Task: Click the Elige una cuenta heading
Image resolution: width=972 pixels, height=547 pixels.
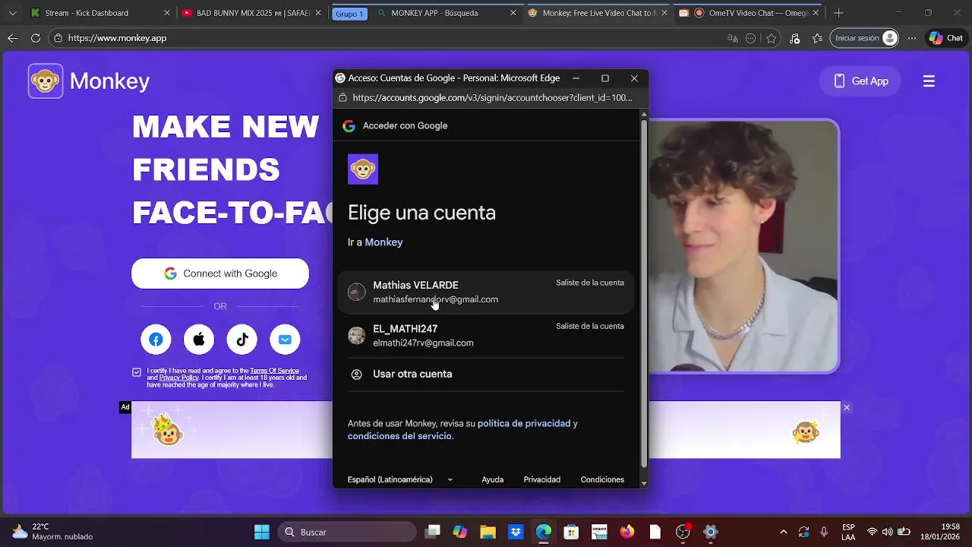Action: pyautogui.click(x=421, y=213)
